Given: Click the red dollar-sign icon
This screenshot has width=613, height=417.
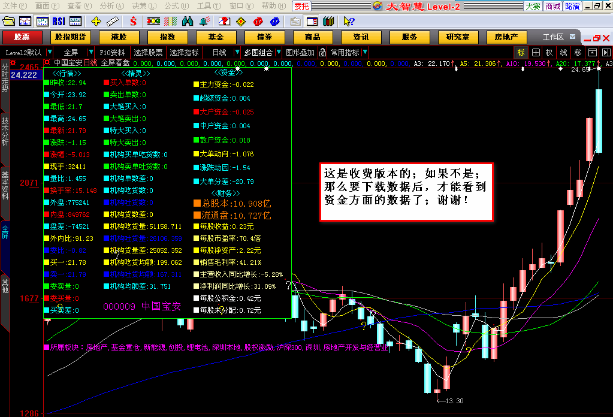Looking at the screenshot, I should tap(133, 22).
